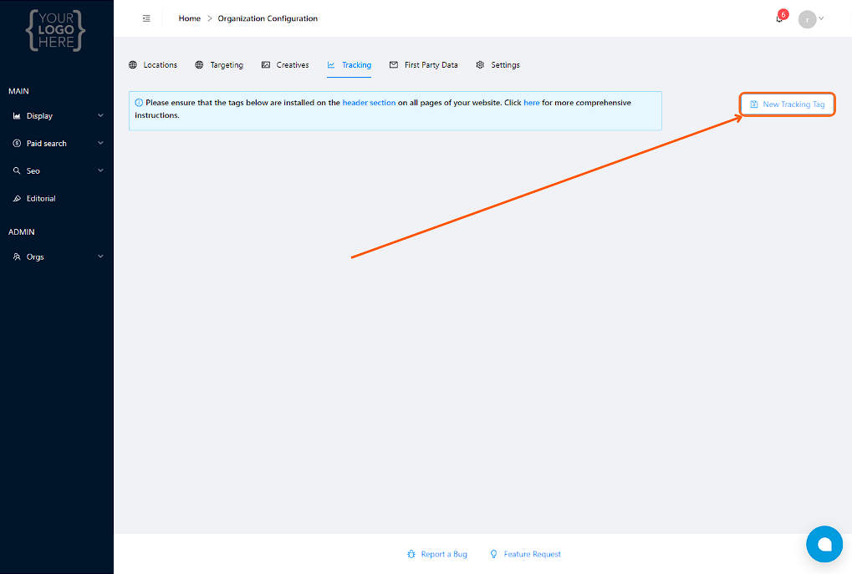Open the Settings tab
Screen dimensions: 852x574
tap(497, 64)
